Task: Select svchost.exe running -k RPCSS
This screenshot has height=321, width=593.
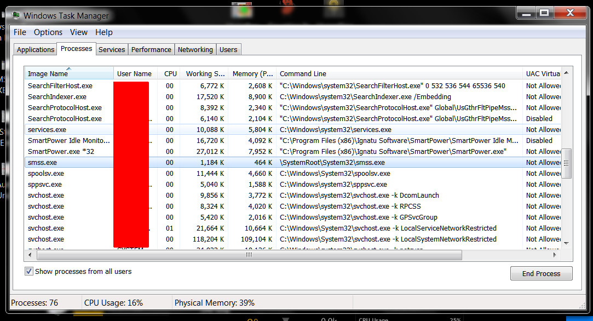Action: click(x=293, y=207)
